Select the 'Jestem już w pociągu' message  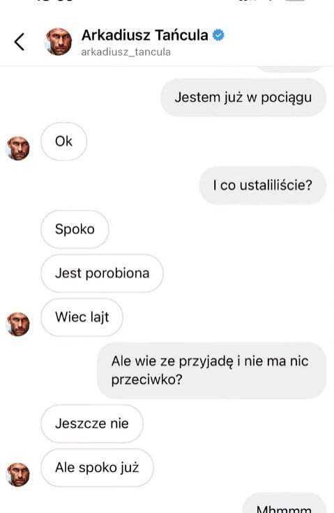pos(243,98)
